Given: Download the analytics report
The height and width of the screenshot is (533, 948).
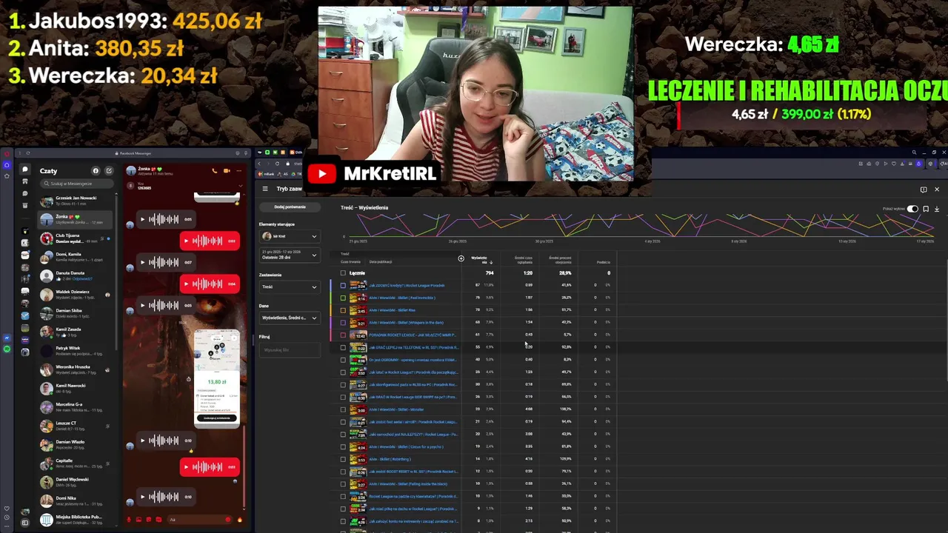Looking at the screenshot, I should (937, 209).
